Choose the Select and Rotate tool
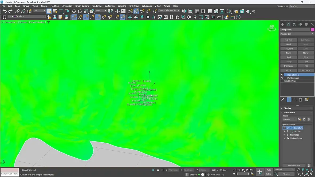The image size is (315, 177). coord(80,11)
